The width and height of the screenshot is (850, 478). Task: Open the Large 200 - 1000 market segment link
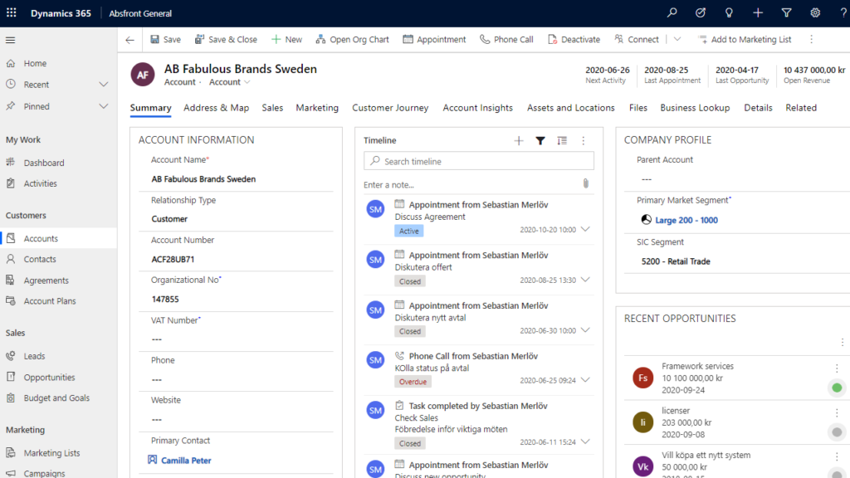click(x=686, y=220)
